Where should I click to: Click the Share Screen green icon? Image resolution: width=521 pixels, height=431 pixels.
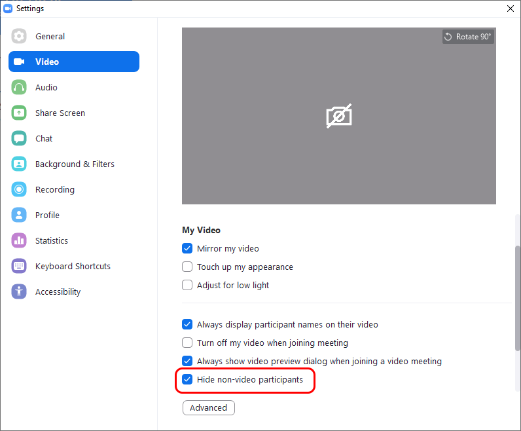pyautogui.click(x=19, y=113)
